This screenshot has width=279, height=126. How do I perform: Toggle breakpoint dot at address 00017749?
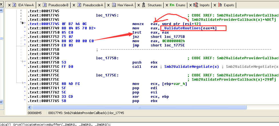tap(26, 28)
